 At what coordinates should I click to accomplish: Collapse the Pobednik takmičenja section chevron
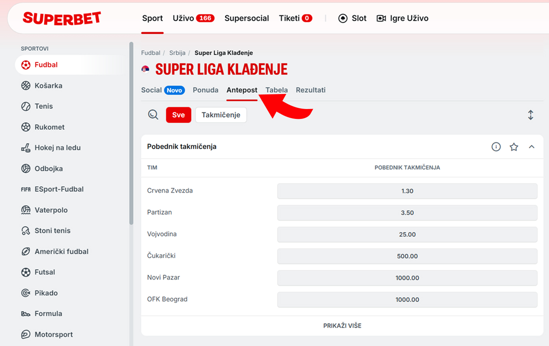[x=532, y=147]
